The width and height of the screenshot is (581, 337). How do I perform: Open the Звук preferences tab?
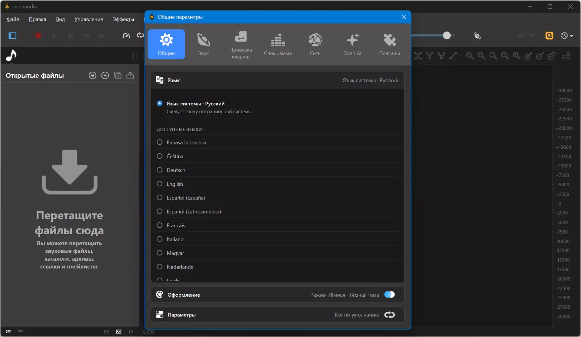coord(203,44)
